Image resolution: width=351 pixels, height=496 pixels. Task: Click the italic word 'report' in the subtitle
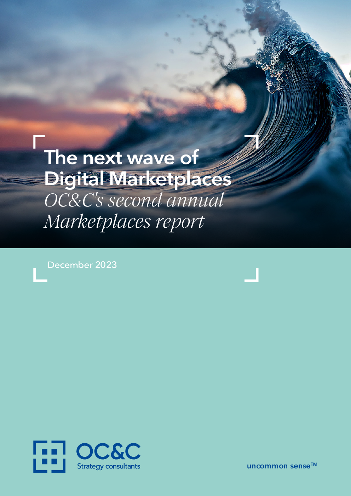click(x=180, y=222)
